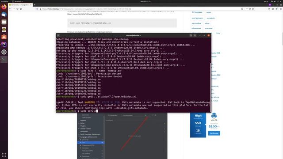Open a new Firefox tab
The image size is (283, 159).
click(x=34, y=5)
